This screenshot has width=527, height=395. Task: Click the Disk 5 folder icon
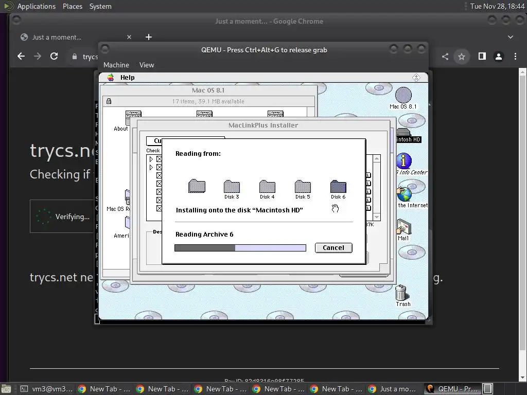pos(303,187)
